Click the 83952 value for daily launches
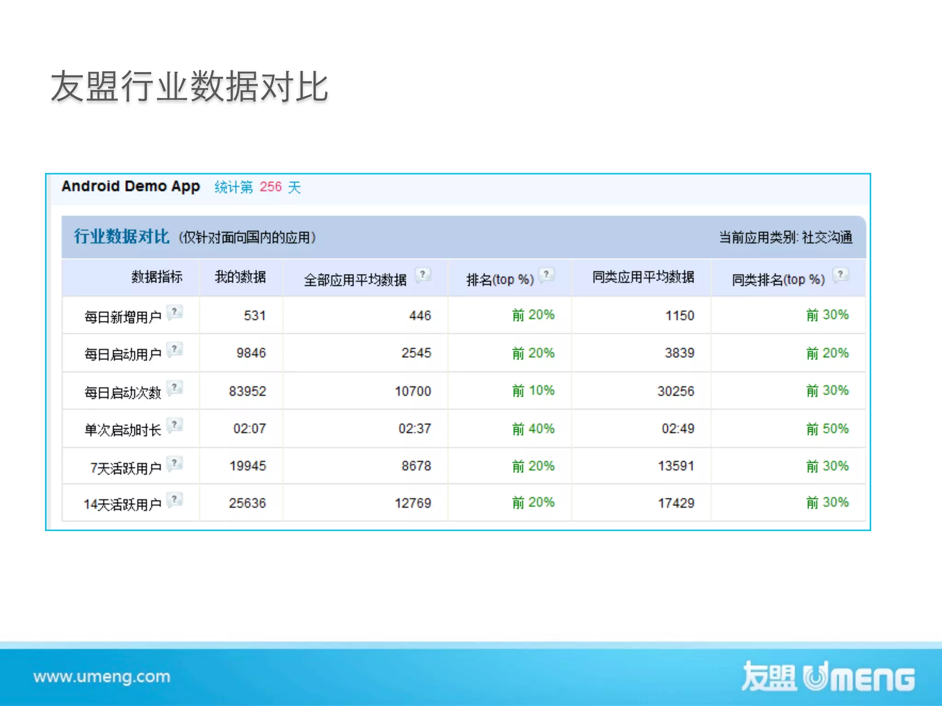The image size is (942, 706). pos(247,391)
